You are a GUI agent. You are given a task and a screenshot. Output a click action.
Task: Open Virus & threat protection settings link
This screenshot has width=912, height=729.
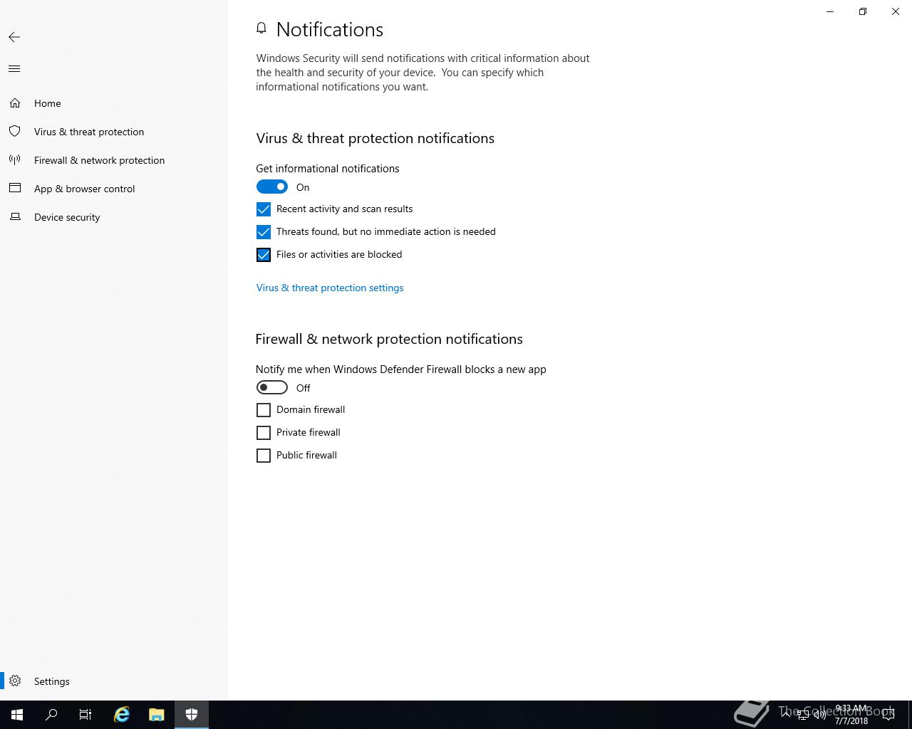[330, 288]
